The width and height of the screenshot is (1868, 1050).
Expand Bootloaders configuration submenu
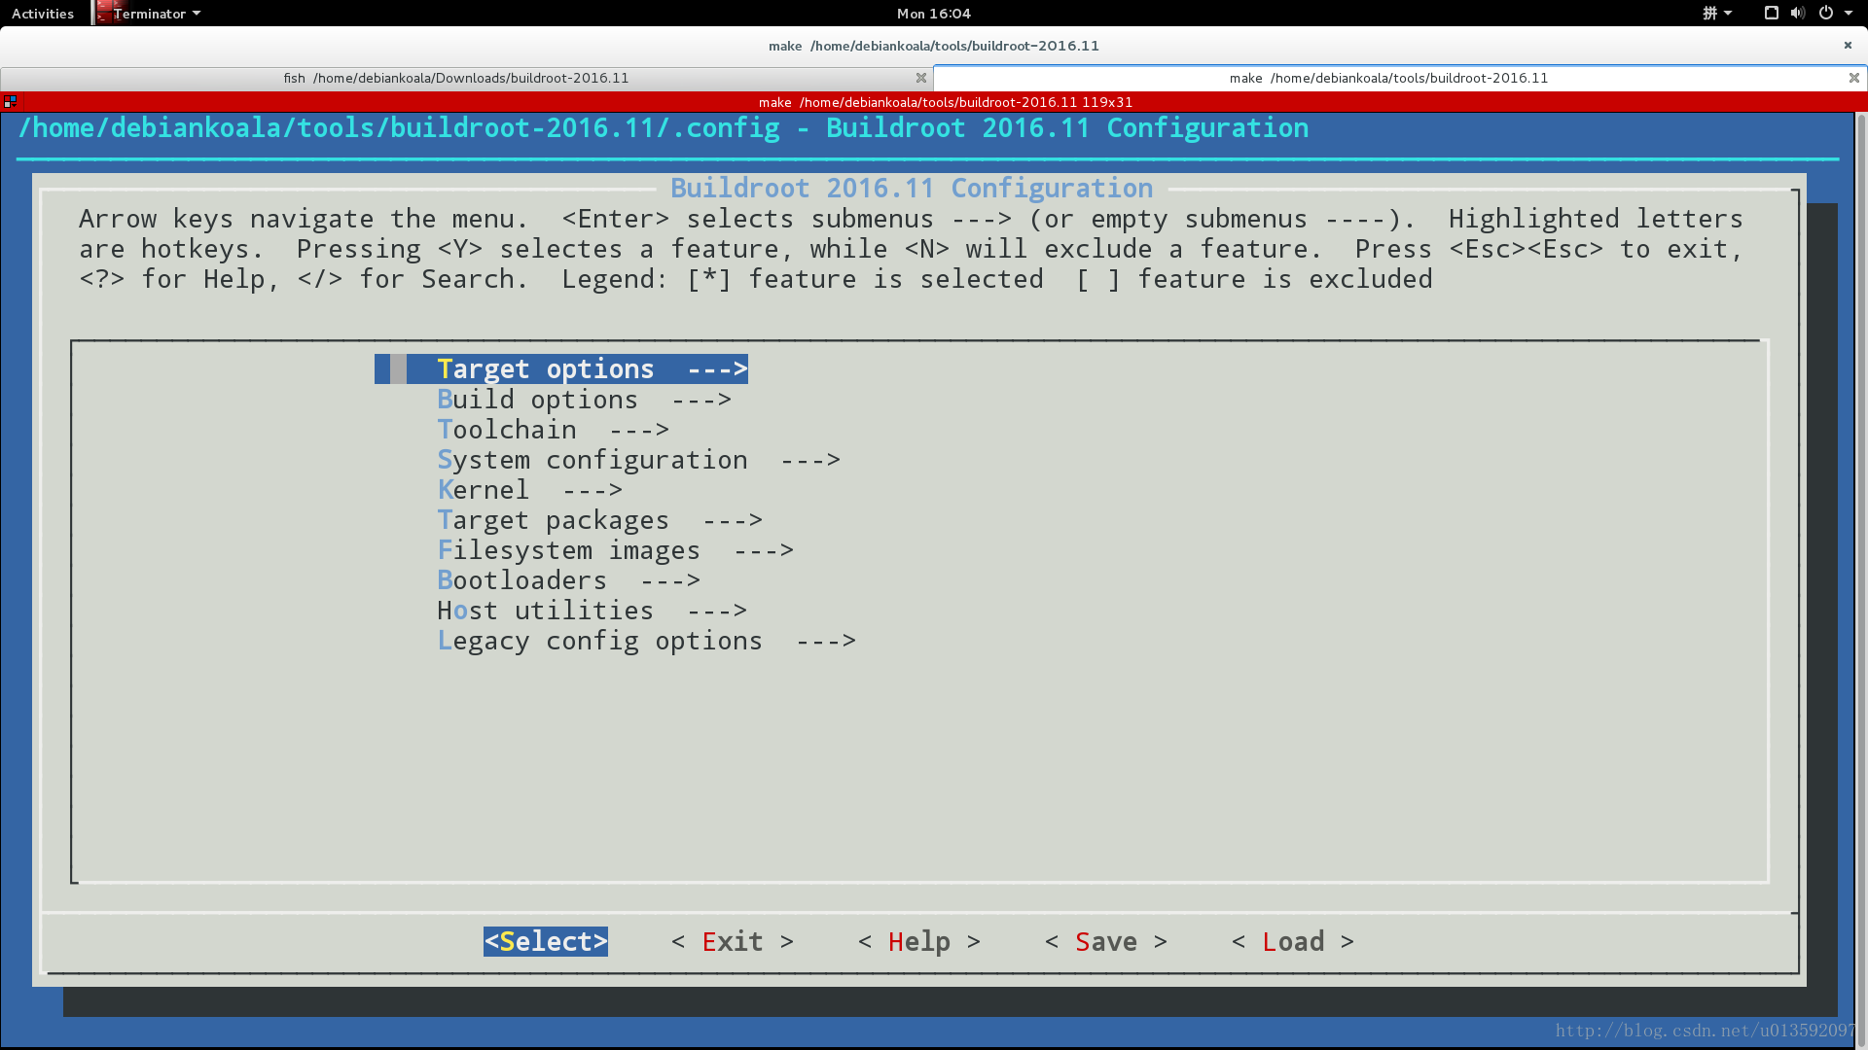(x=568, y=579)
